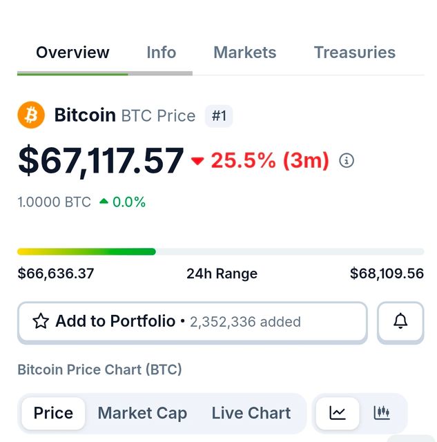Image resolution: width=437 pixels, height=442 pixels.
Task: Click the star icon in Add to Portfolio
Action: pos(41,321)
